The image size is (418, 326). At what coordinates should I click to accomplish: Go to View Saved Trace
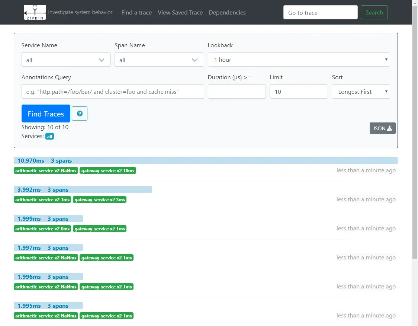(x=180, y=13)
